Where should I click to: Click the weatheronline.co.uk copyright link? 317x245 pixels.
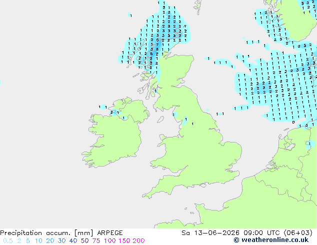[271, 240]
